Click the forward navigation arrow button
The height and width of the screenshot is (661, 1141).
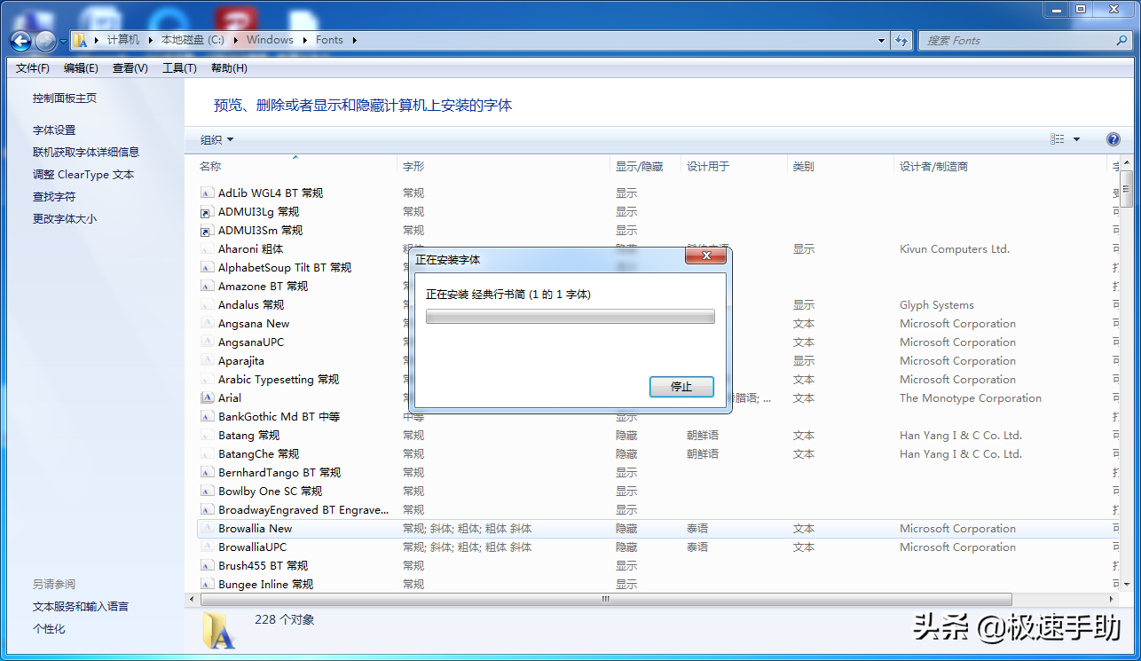coord(45,41)
